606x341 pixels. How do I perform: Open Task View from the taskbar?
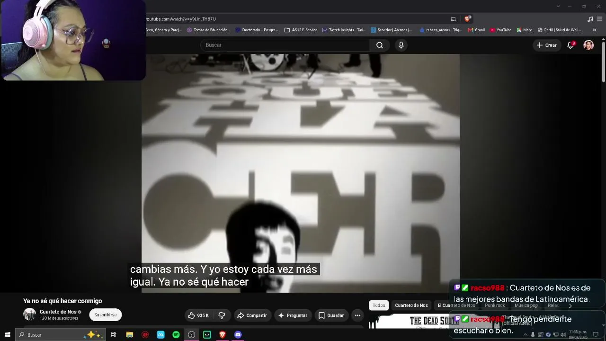114,335
